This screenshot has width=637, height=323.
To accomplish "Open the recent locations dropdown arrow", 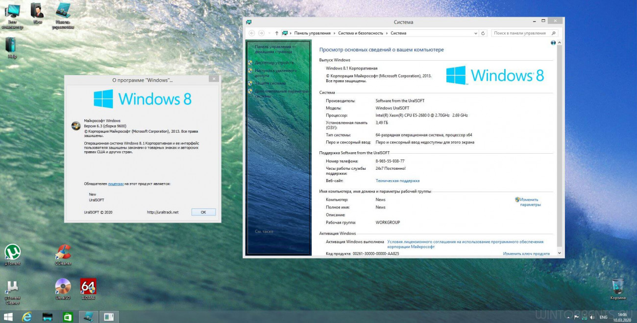I will pyautogui.click(x=269, y=33).
